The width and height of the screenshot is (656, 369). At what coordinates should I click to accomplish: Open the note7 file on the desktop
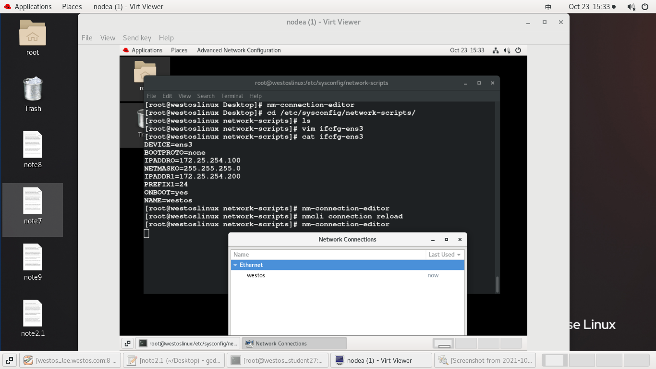(32, 202)
